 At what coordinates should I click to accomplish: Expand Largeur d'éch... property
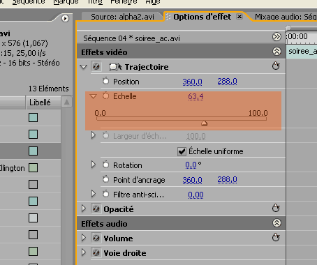94,135
